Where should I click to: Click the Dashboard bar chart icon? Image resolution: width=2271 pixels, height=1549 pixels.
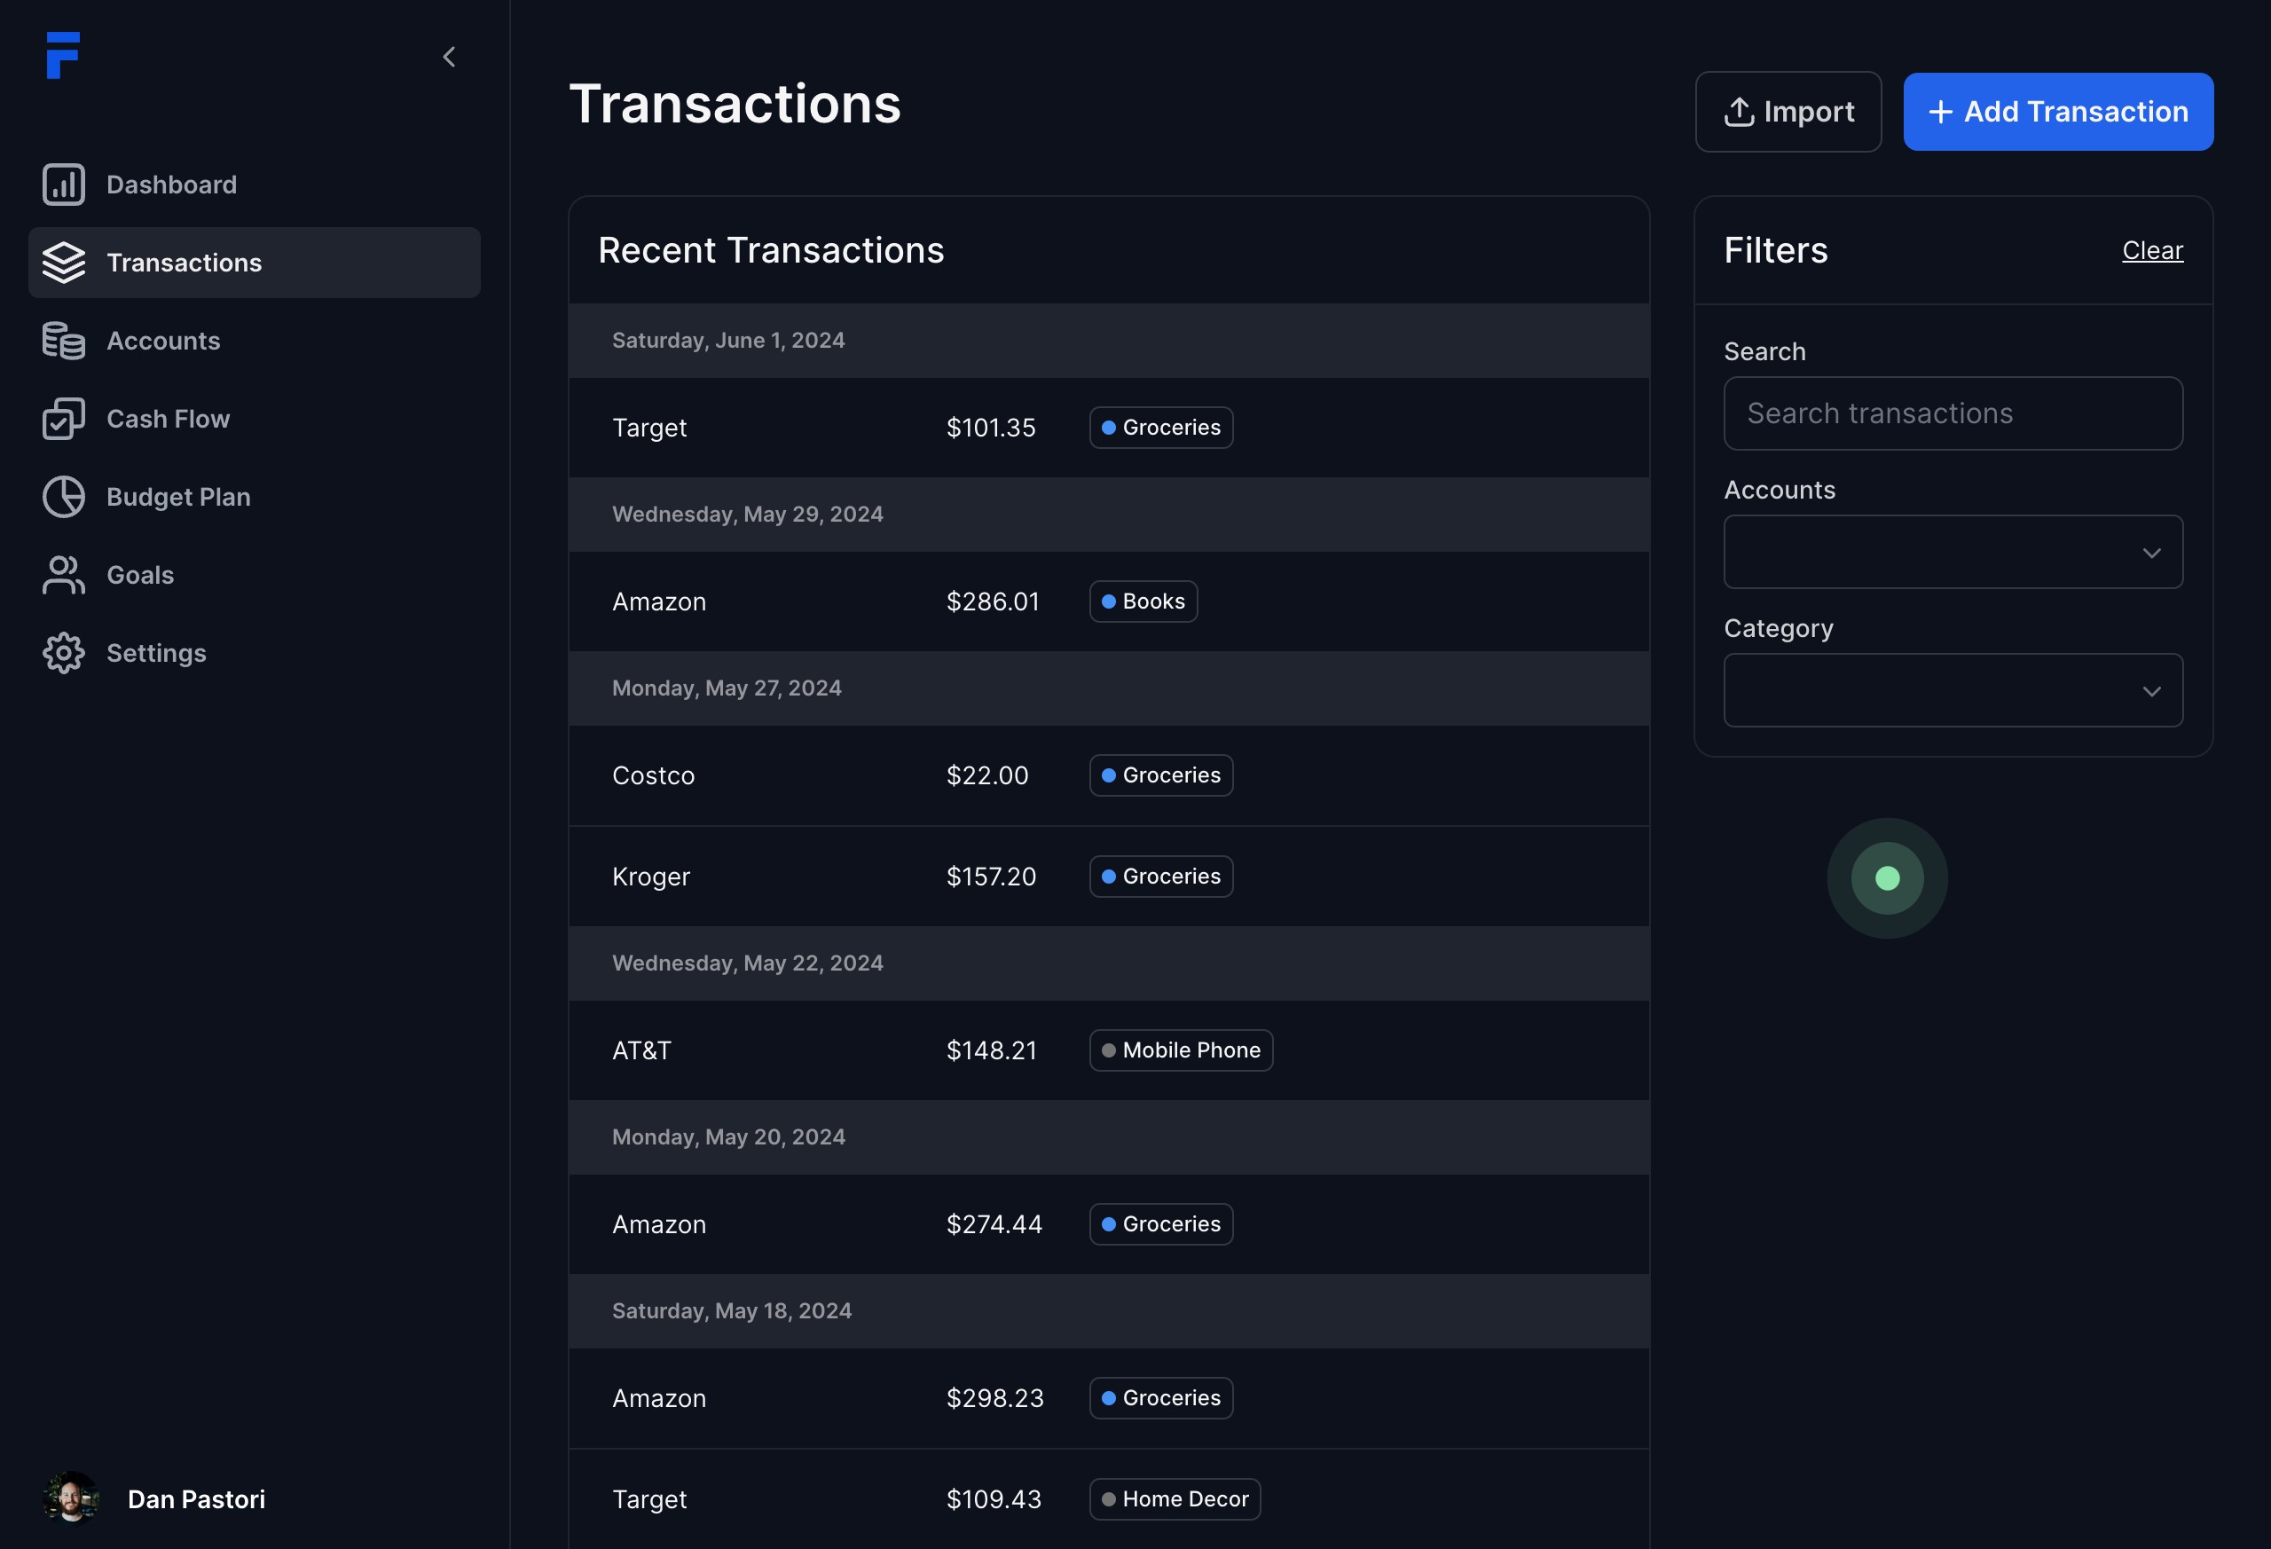tap(64, 185)
